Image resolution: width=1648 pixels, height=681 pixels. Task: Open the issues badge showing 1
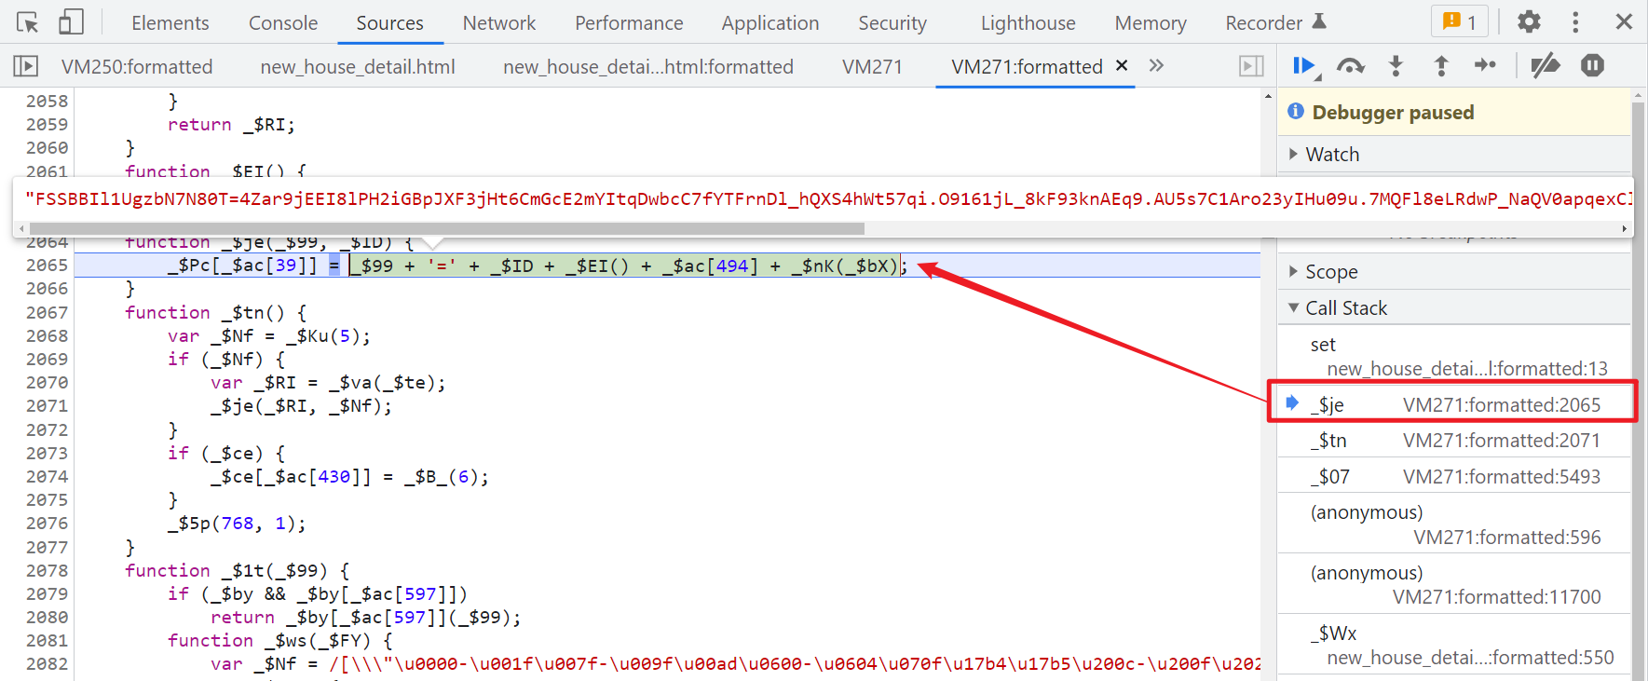[1459, 21]
